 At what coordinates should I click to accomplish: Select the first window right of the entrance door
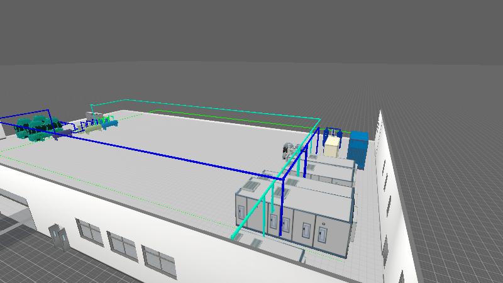click(90, 231)
